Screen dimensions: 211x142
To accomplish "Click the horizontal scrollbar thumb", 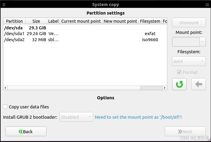I will click(152, 88).
